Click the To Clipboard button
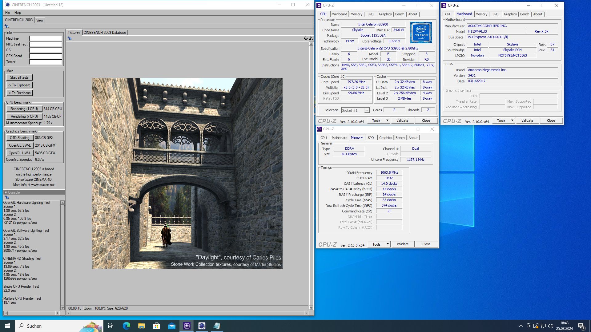Image resolution: width=591 pixels, height=332 pixels. [19, 85]
